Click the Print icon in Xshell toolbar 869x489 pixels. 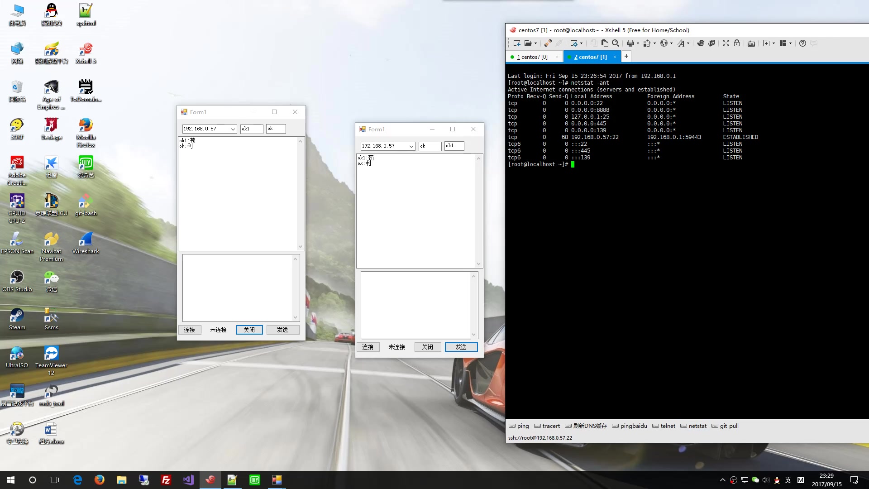pyautogui.click(x=630, y=43)
